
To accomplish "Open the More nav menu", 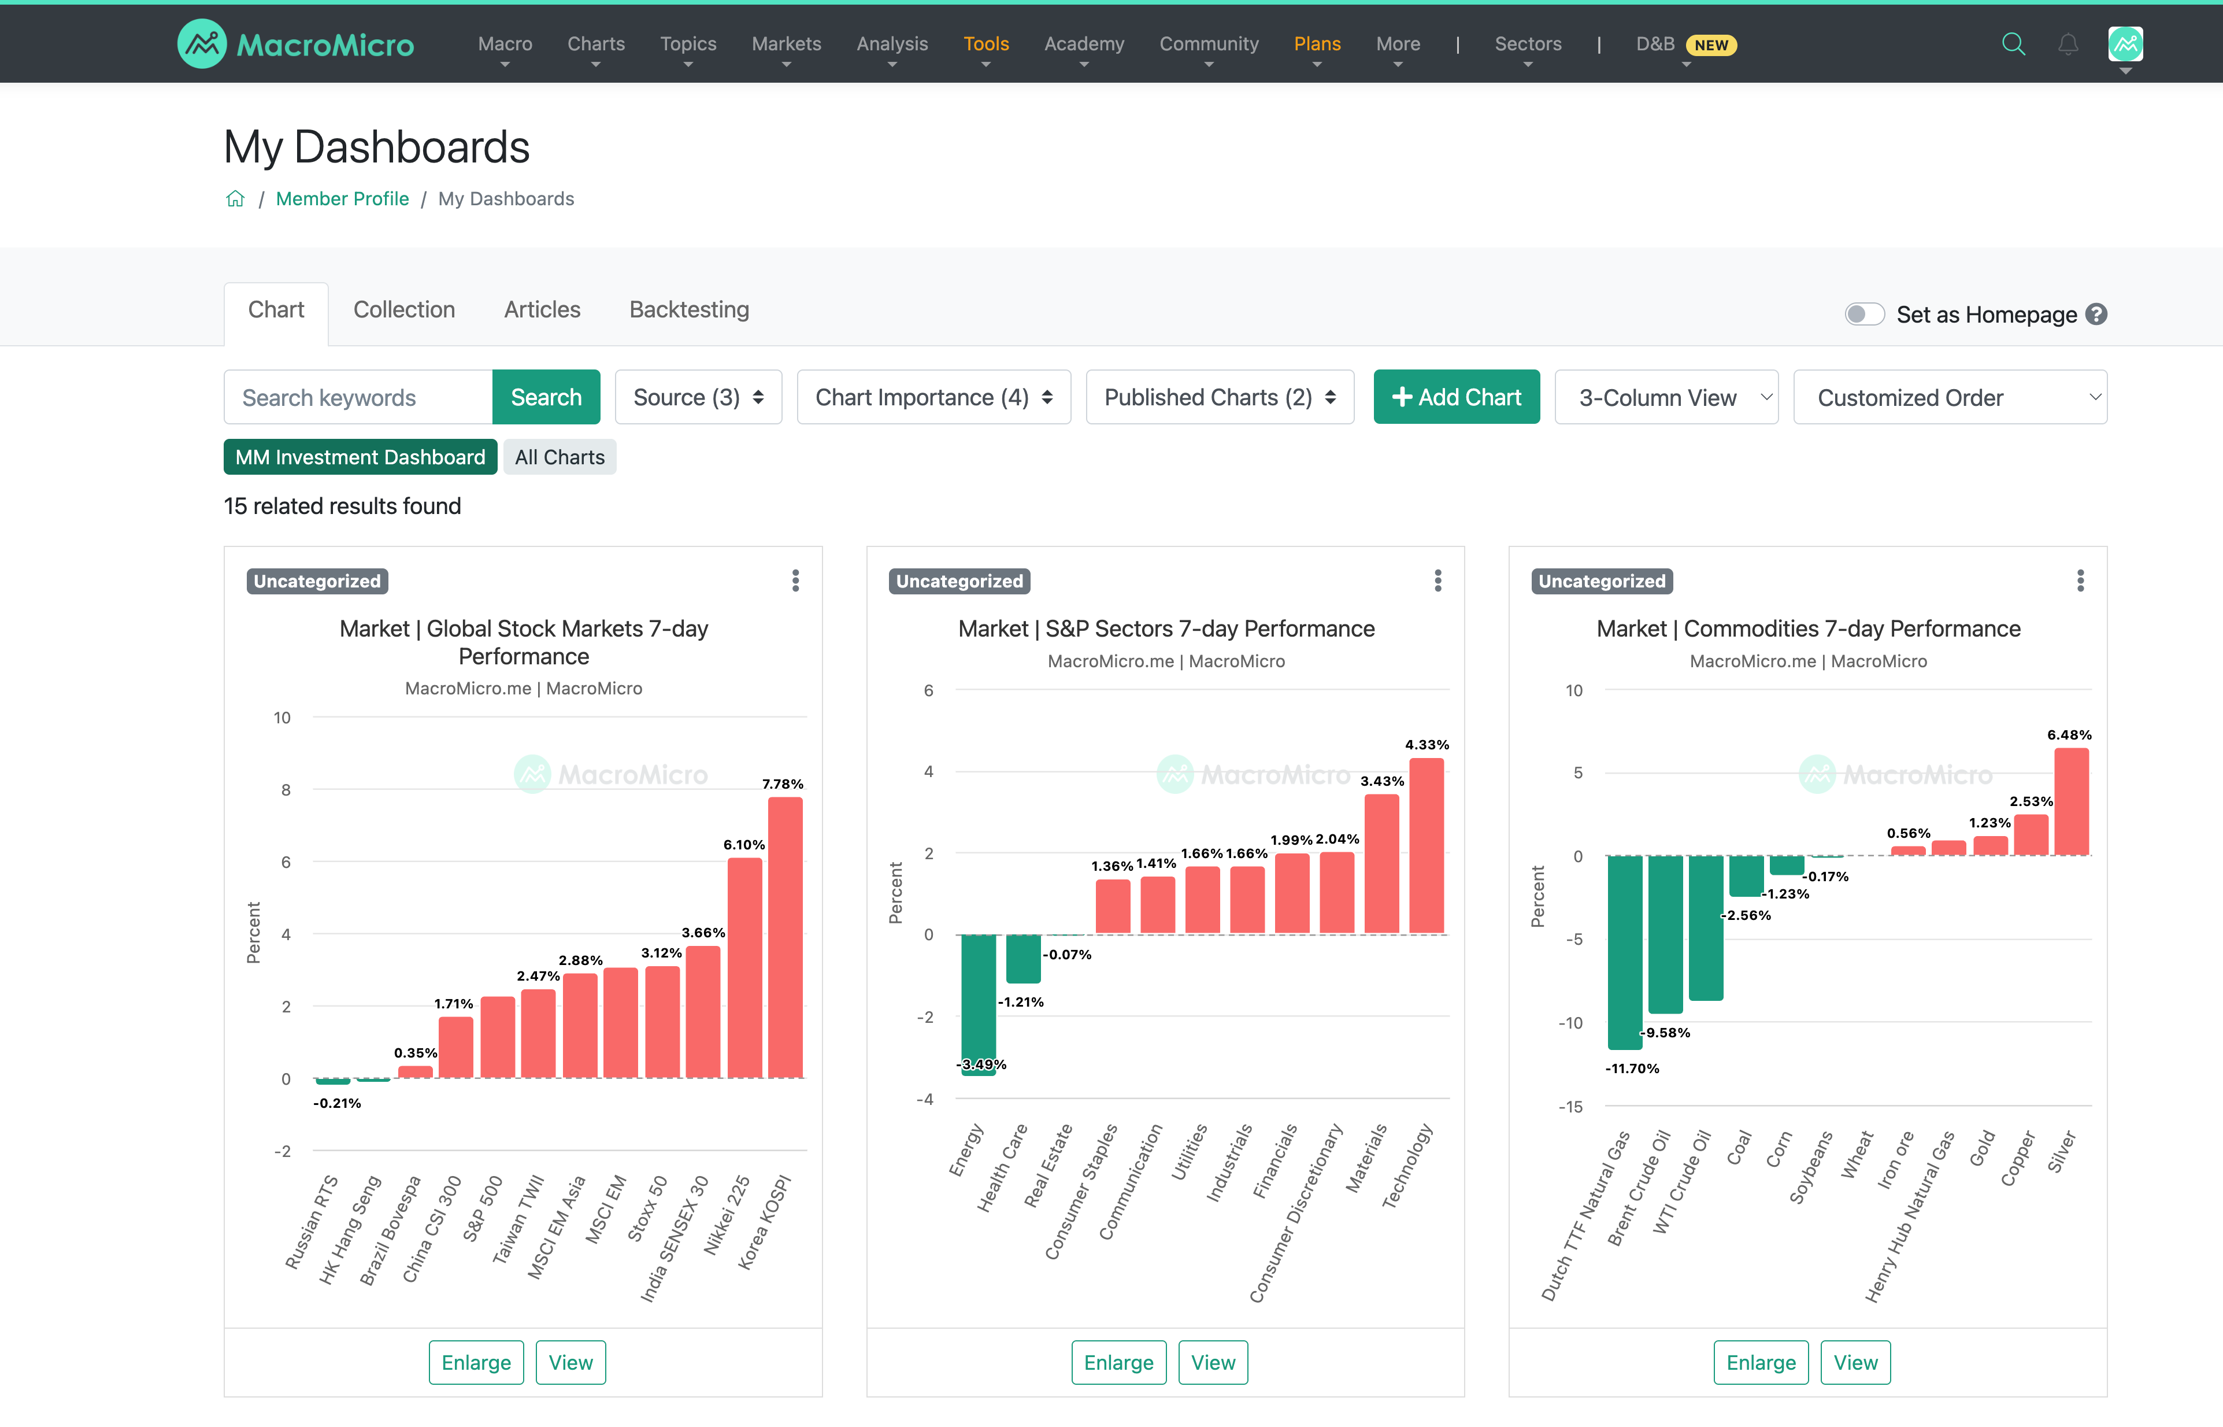I will [1398, 43].
